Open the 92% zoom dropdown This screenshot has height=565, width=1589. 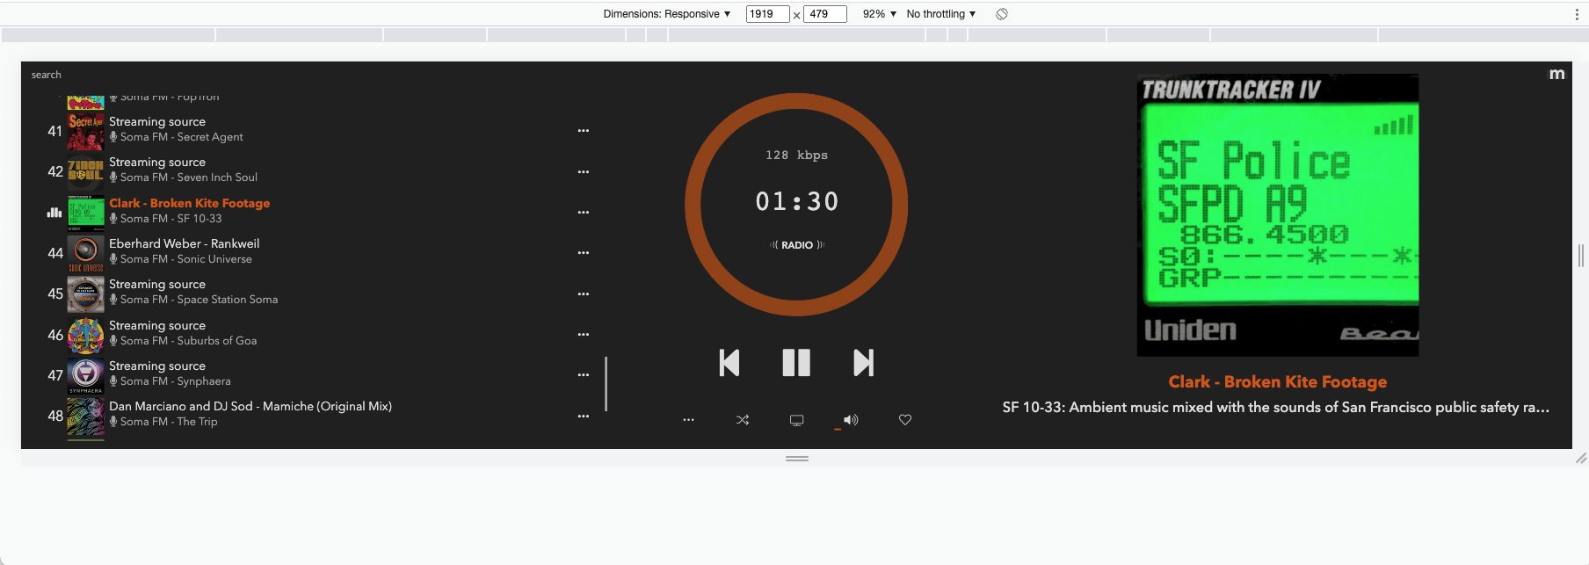(880, 14)
